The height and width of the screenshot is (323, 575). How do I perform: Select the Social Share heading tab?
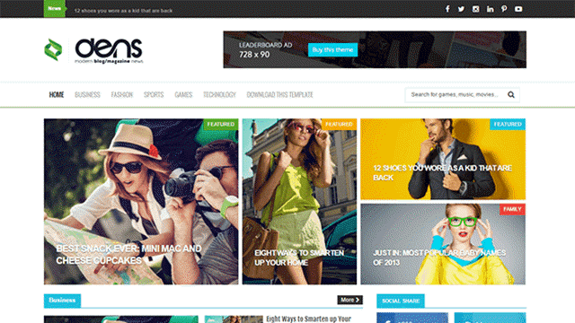point(401,301)
